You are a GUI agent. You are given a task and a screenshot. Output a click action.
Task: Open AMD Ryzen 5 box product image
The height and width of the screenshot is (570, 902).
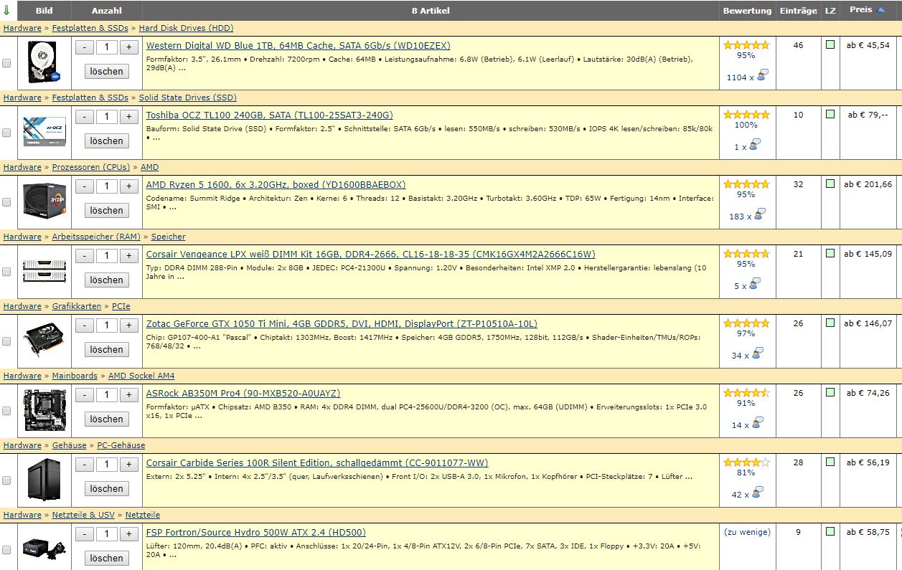44,200
